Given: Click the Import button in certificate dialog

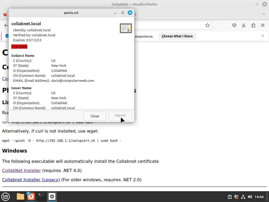Looking at the screenshot, I should 120,116.
